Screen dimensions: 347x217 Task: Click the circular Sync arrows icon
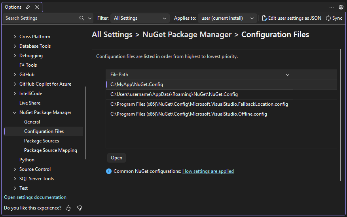coord(328,18)
